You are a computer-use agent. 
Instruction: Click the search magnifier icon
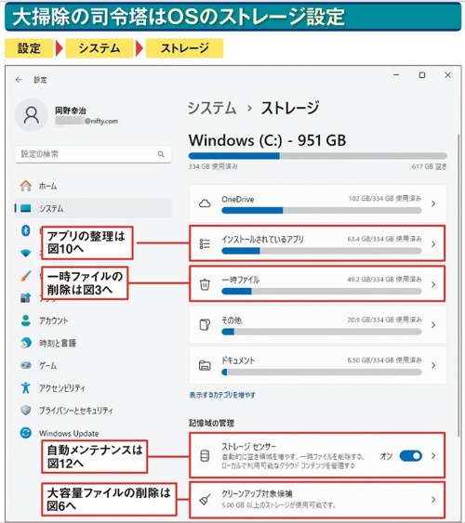click(x=161, y=154)
